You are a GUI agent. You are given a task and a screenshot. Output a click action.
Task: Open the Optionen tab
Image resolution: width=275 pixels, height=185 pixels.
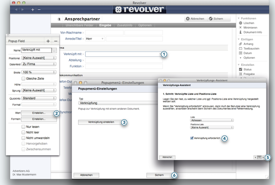pos(145,25)
